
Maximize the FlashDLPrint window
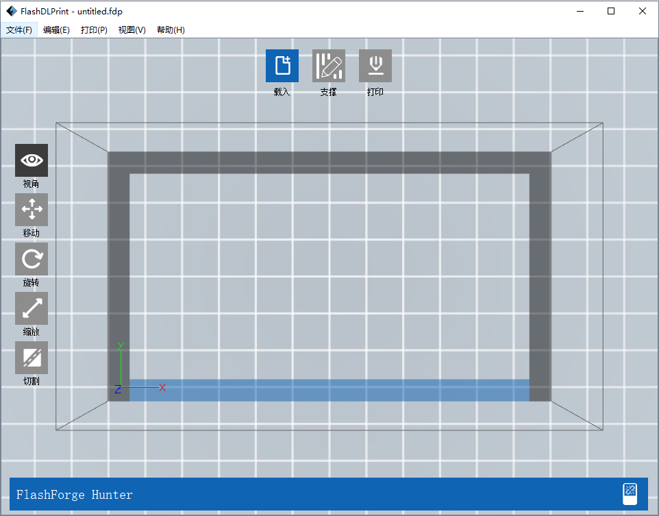(611, 12)
